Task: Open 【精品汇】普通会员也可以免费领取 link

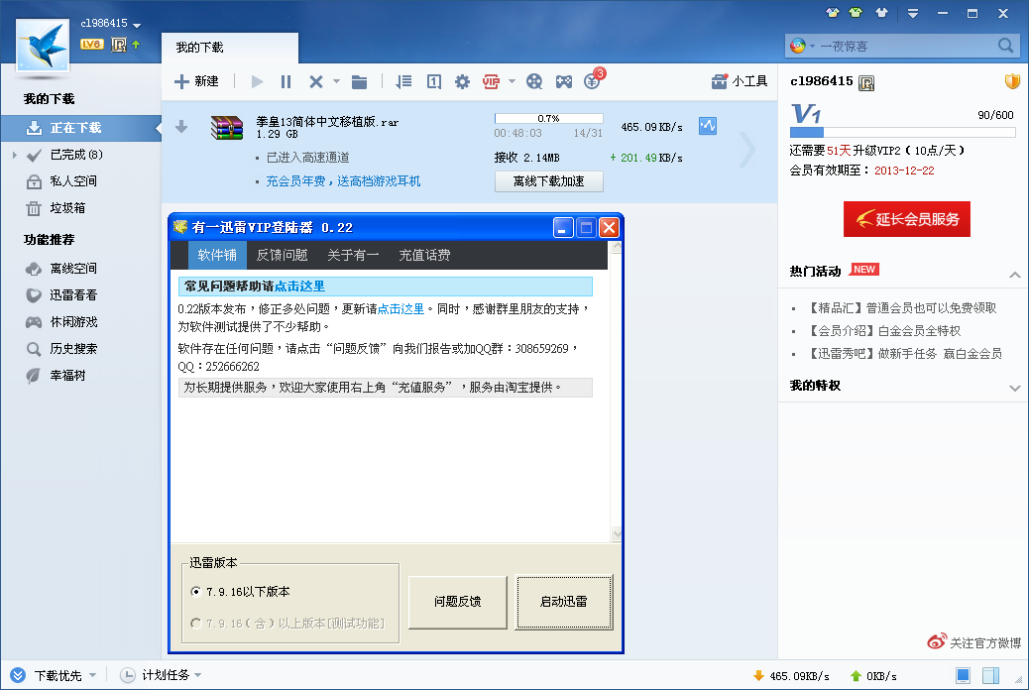Action: (900, 308)
